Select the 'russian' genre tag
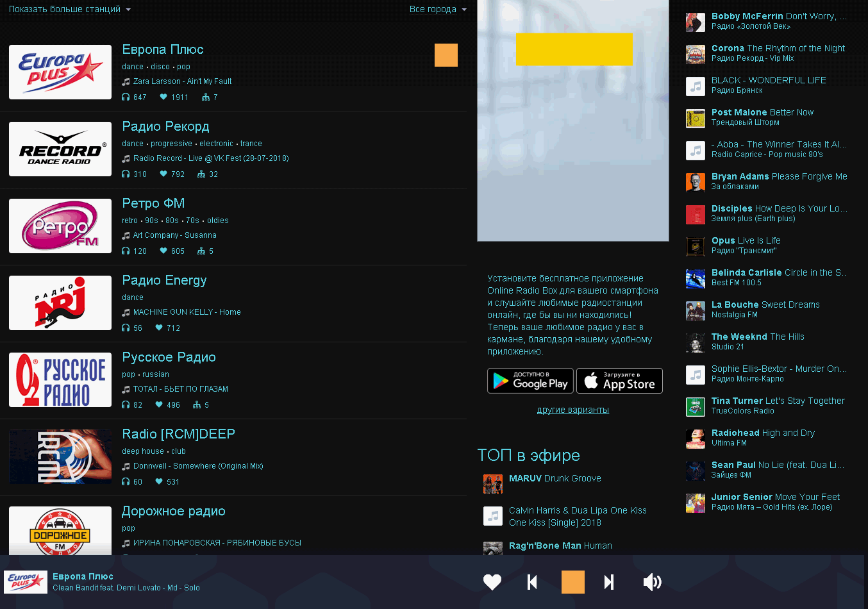 click(x=156, y=374)
